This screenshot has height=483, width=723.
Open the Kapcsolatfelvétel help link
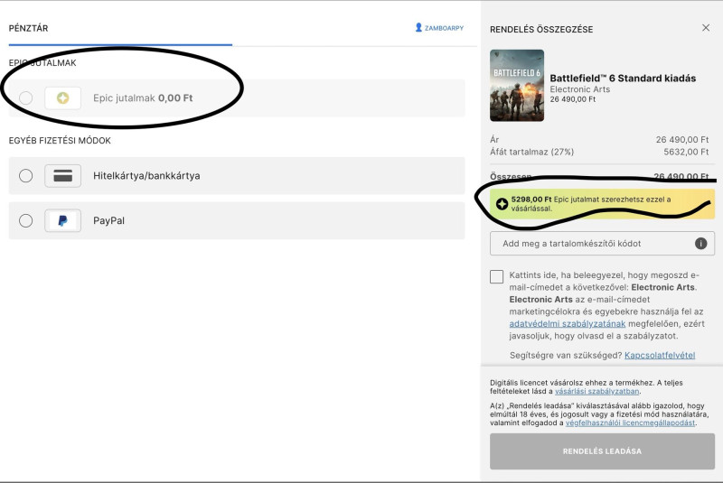click(660, 355)
